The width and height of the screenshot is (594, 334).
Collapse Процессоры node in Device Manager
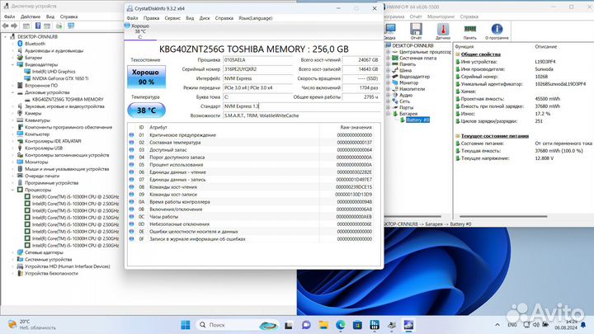[x=12, y=190]
